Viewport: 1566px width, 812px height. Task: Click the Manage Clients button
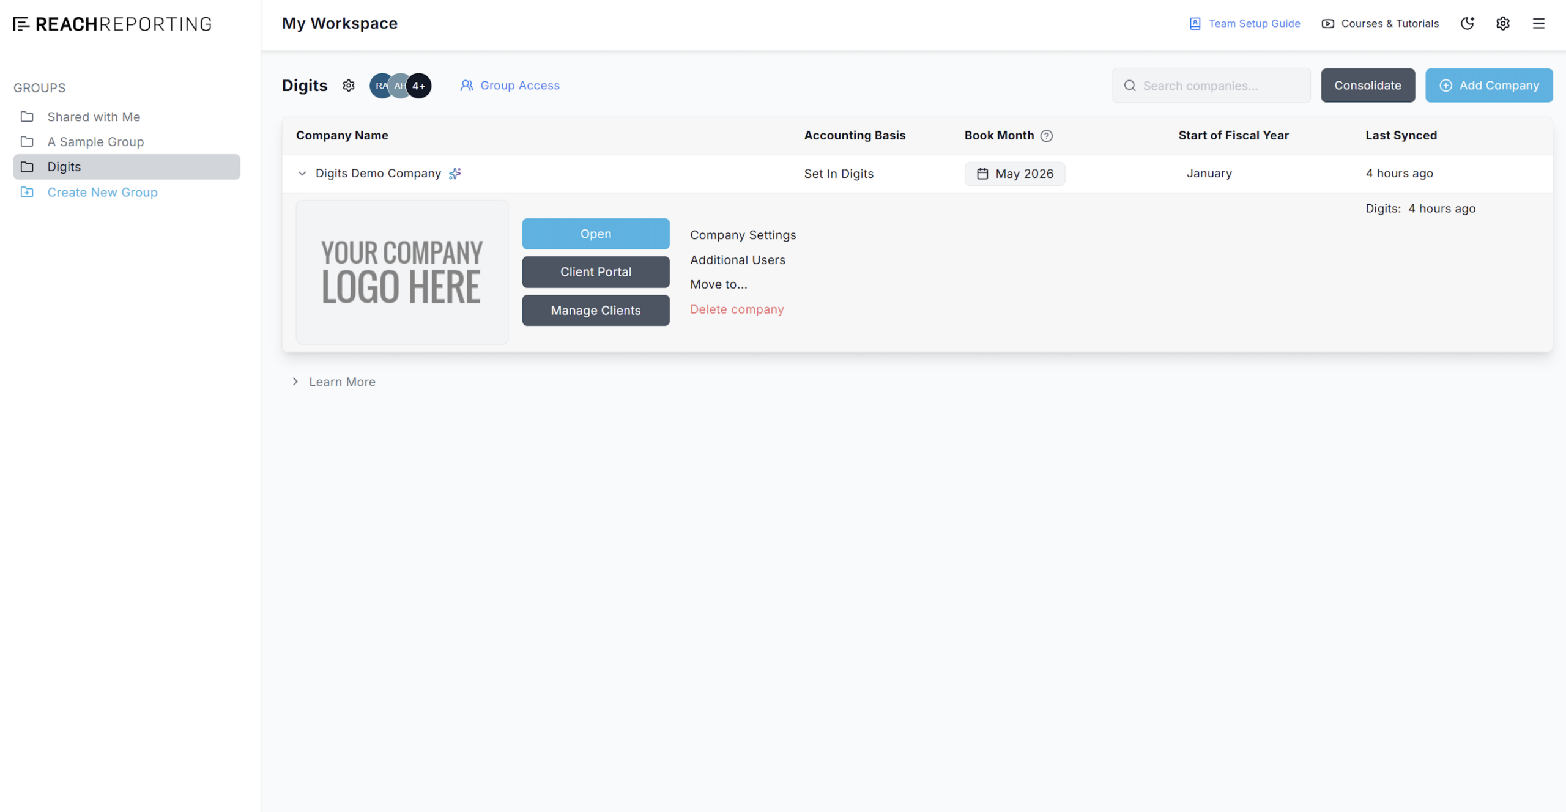[596, 310]
